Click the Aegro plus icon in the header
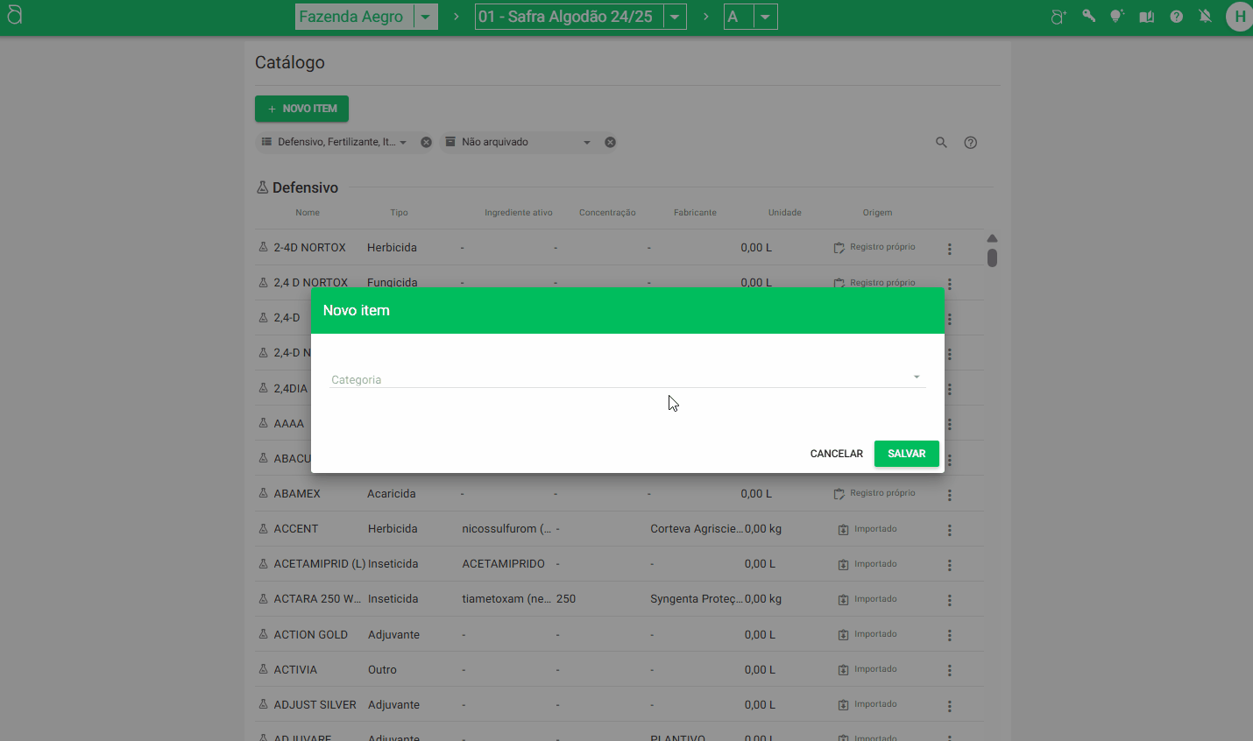This screenshot has width=1253, height=741. (x=1058, y=17)
